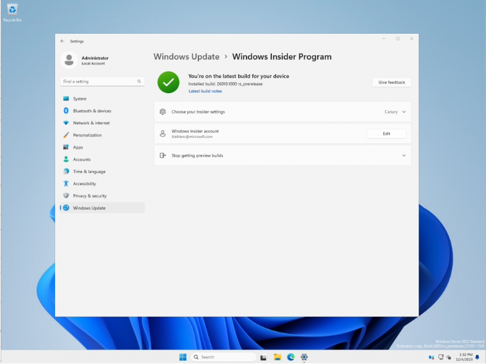This screenshot has height=364, width=486.
Task: Open Apps settings
Action: [x=102, y=147]
